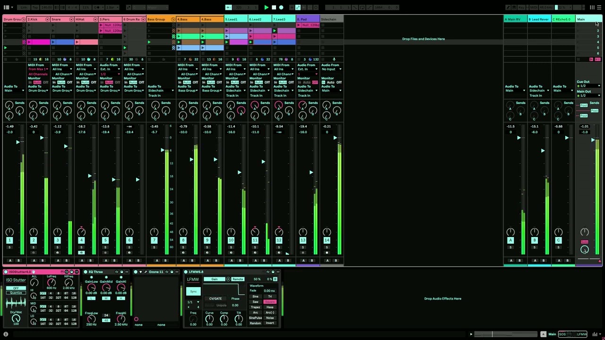Select 48 slope in EQ Three
Screen dimensions: 605x340
coord(106,320)
